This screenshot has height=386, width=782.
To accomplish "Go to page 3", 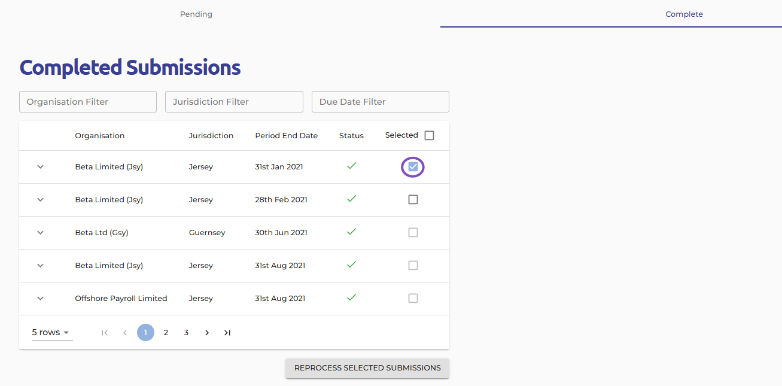I will tap(186, 333).
